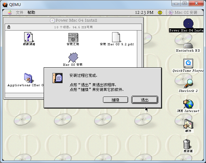Open the 文件 menu

click(19, 13)
